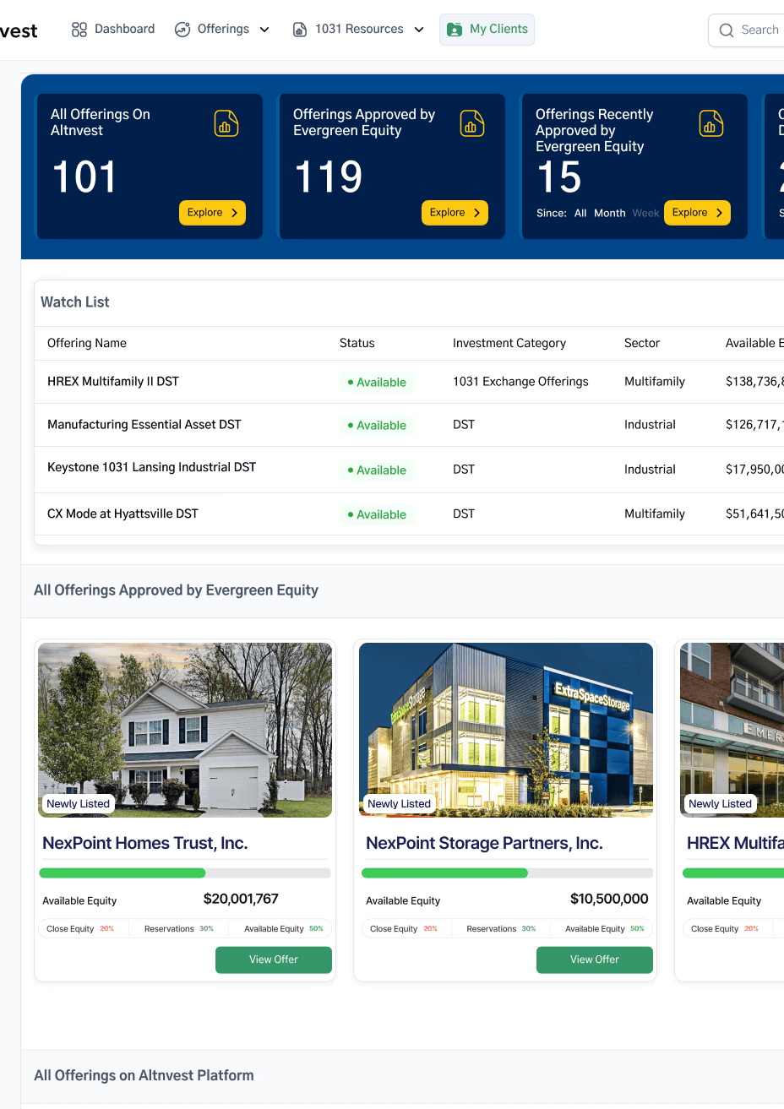
Task: Open CX Mode at Hyattsville DST
Action: click(x=122, y=514)
